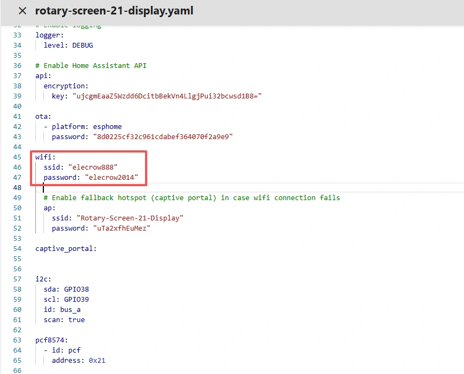Click the fallback AP ssid "Rotary-Screen-21-Display"

[130, 218]
